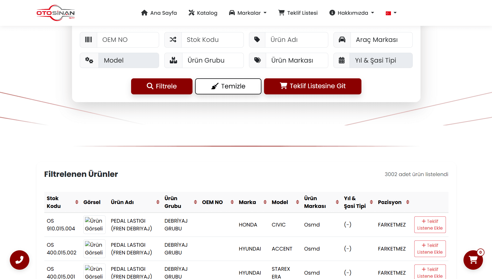Sort table by Pozisyon column
492x279 pixels.
coord(408,202)
